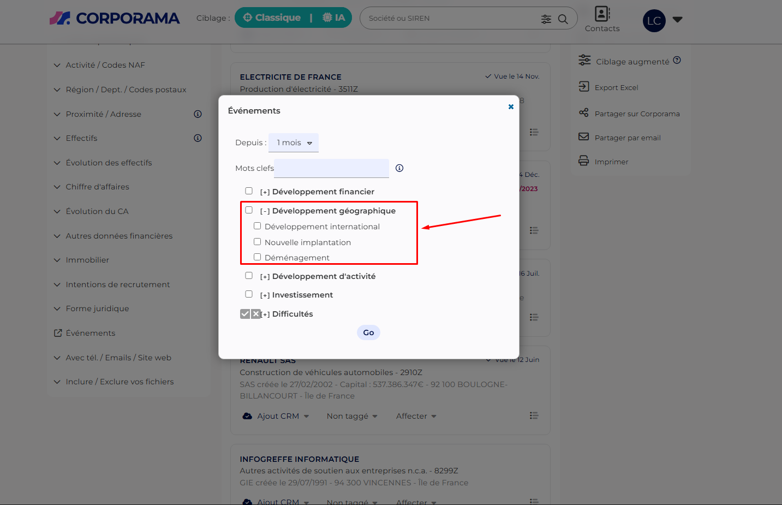Open the Depuis 1 mois dropdown

294,143
